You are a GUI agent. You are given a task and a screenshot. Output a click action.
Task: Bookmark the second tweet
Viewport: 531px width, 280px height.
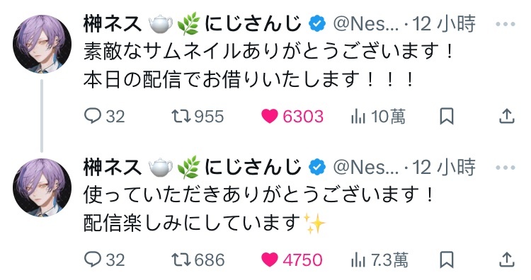coord(446,259)
